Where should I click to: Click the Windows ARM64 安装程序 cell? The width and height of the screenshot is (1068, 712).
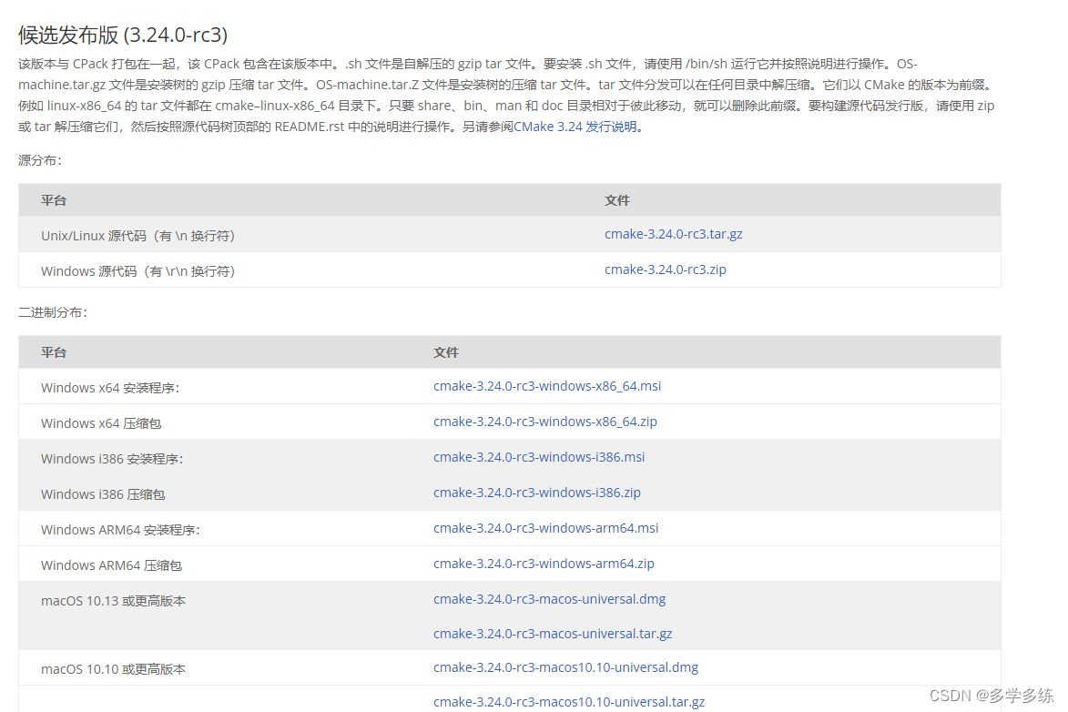click(x=120, y=529)
